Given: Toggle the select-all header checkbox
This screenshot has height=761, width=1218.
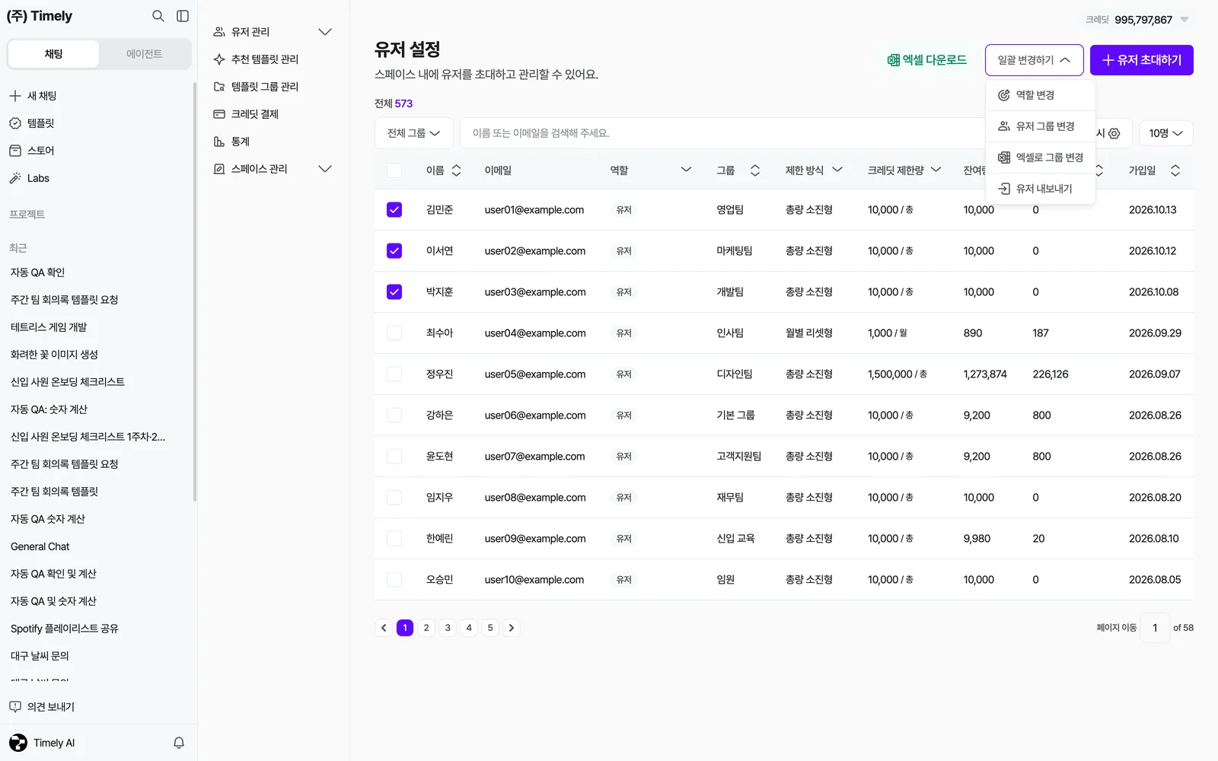Looking at the screenshot, I should [x=394, y=170].
